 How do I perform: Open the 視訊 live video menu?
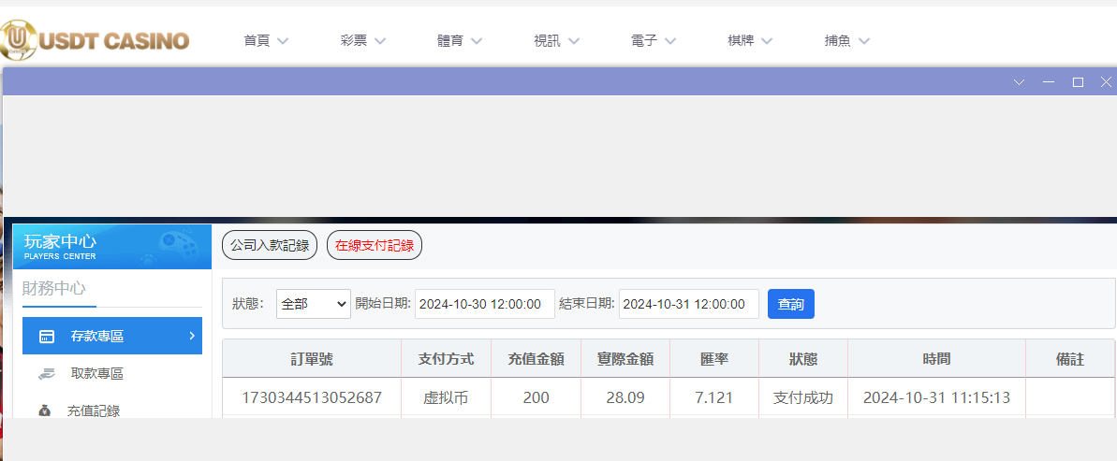pyautogui.click(x=556, y=41)
